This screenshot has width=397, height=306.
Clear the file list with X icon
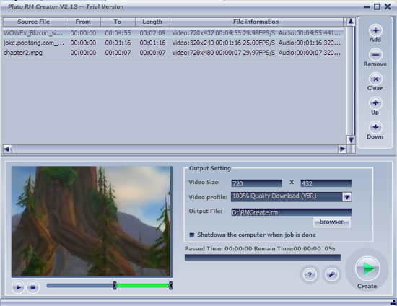pos(375,79)
